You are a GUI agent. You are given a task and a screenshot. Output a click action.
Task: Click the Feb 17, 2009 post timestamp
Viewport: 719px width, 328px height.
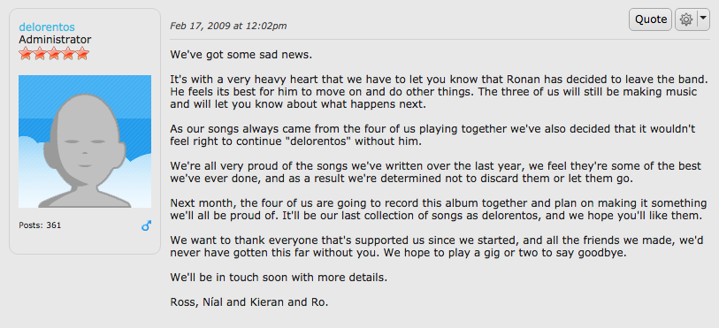click(228, 26)
